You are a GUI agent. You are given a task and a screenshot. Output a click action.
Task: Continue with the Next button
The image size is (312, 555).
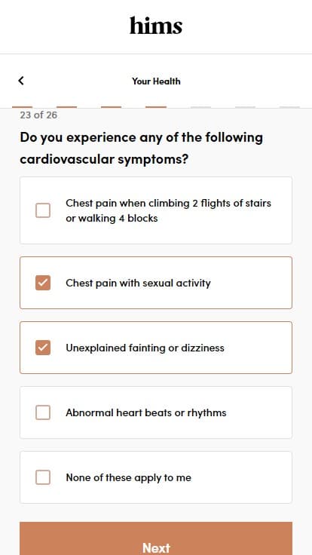(x=156, y=538)
